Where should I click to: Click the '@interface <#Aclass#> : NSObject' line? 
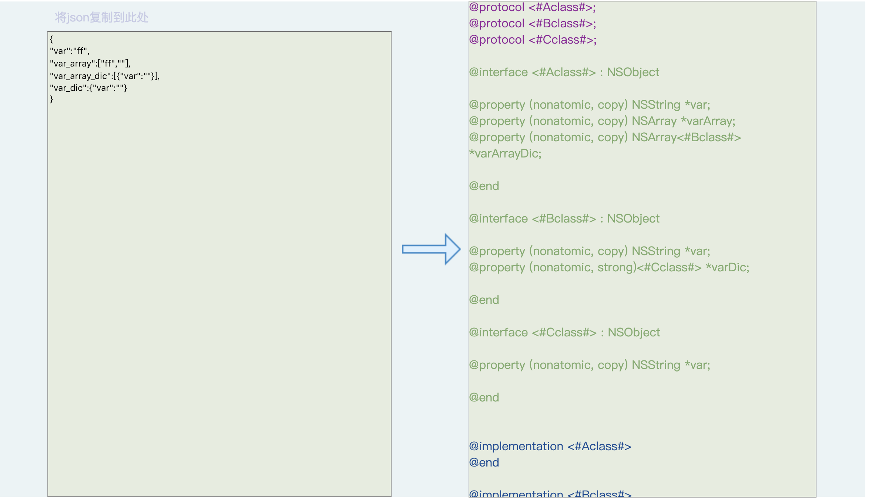[564, 72]
